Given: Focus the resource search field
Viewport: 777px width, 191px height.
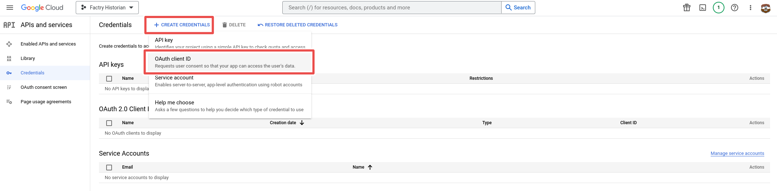Looking at the screenshot, I should tap(392, 8).
